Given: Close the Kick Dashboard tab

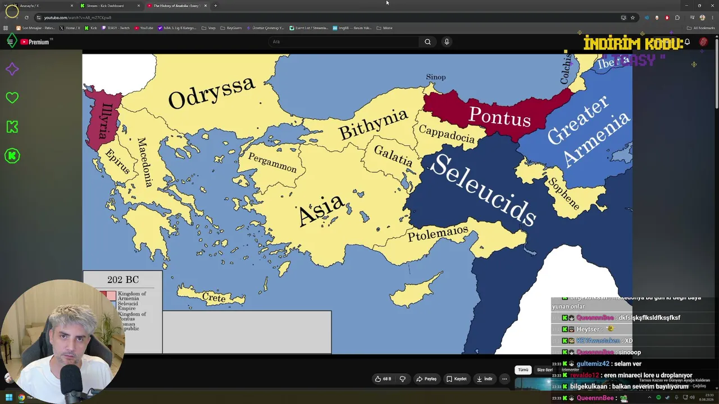Looking at the screenshot, I should pyautogui.click(x=139, y=6).
